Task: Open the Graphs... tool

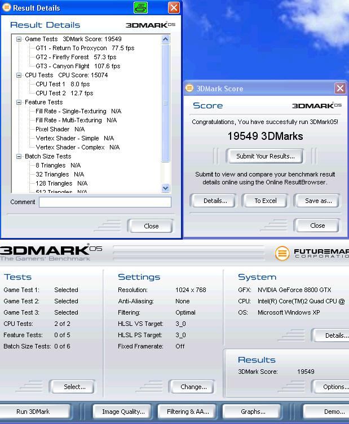Action: (x=253, y=412)
